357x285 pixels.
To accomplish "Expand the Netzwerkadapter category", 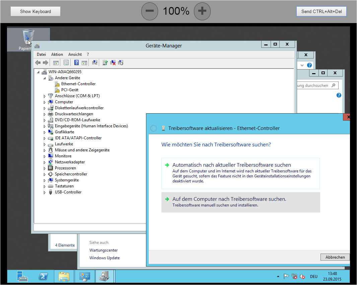I will pyautogui.click(x=45, y=162).
